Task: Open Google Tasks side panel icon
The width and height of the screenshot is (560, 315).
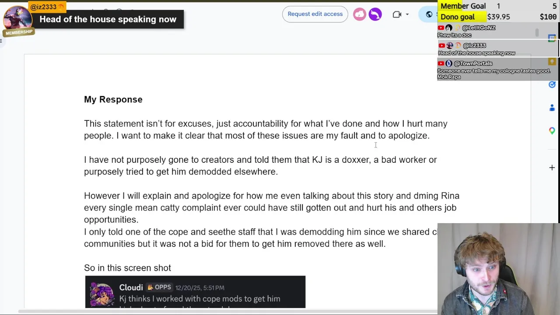Action: [x=552, y=84]
